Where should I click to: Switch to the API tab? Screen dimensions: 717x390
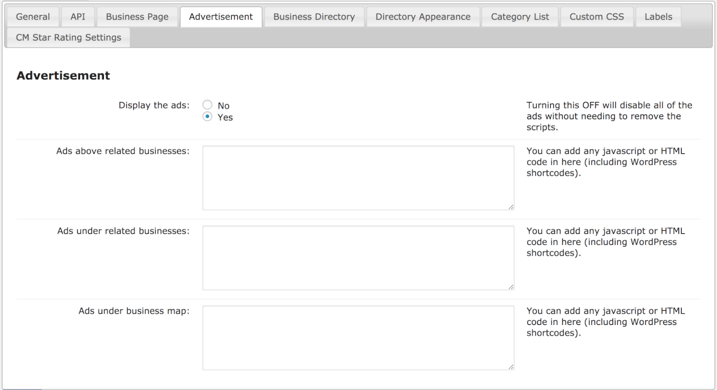click(78, 17)
